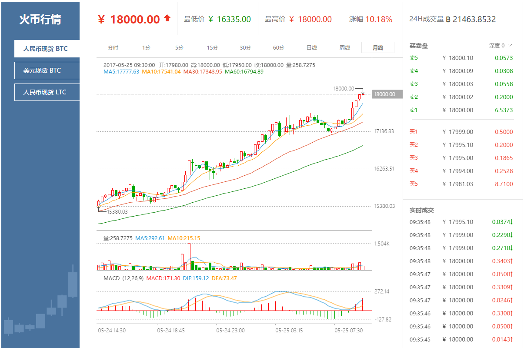The height and width of the screenshot is (348, 524).
Task: Open the 深度 depth level dropdown
Action: click(x=497, y=45)
